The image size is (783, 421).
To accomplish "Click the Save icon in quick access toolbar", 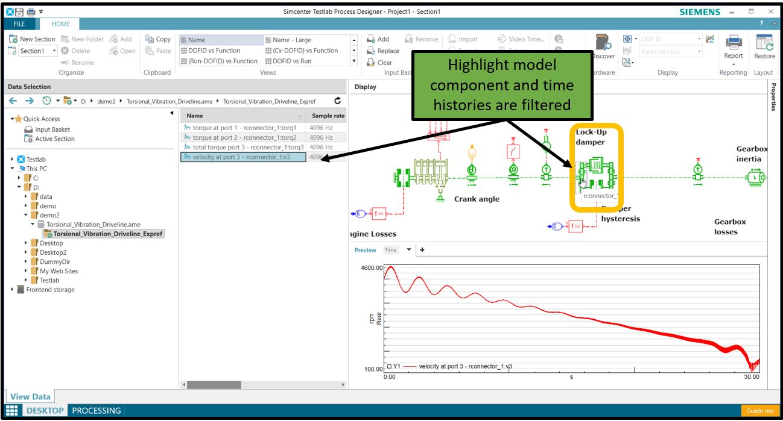I will coord(20,12).
